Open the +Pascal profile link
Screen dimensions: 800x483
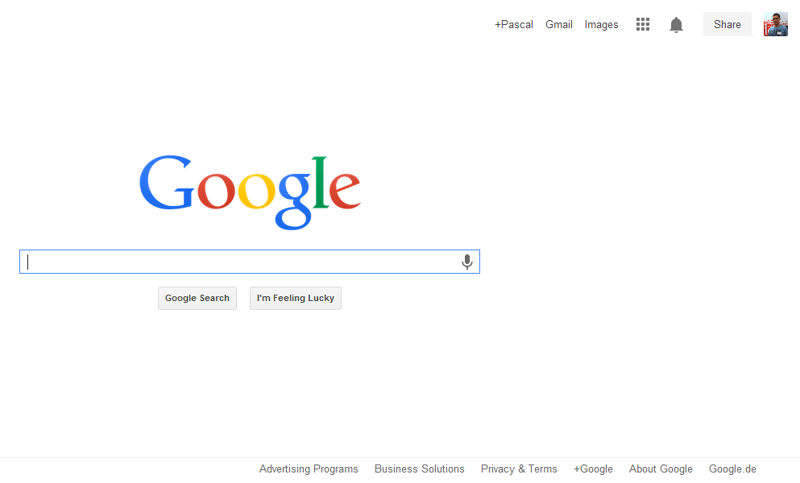514,24
